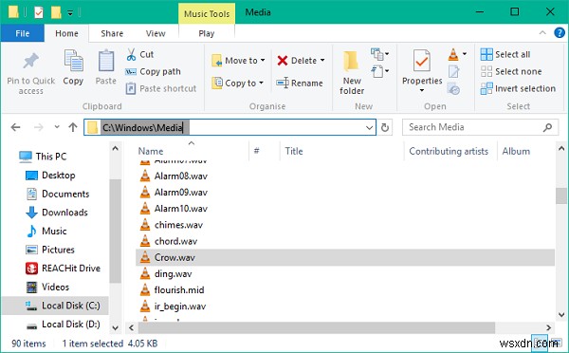Click the Edit file icon in Open group
This screenshot has width=569, height=353.
(453, 71)
